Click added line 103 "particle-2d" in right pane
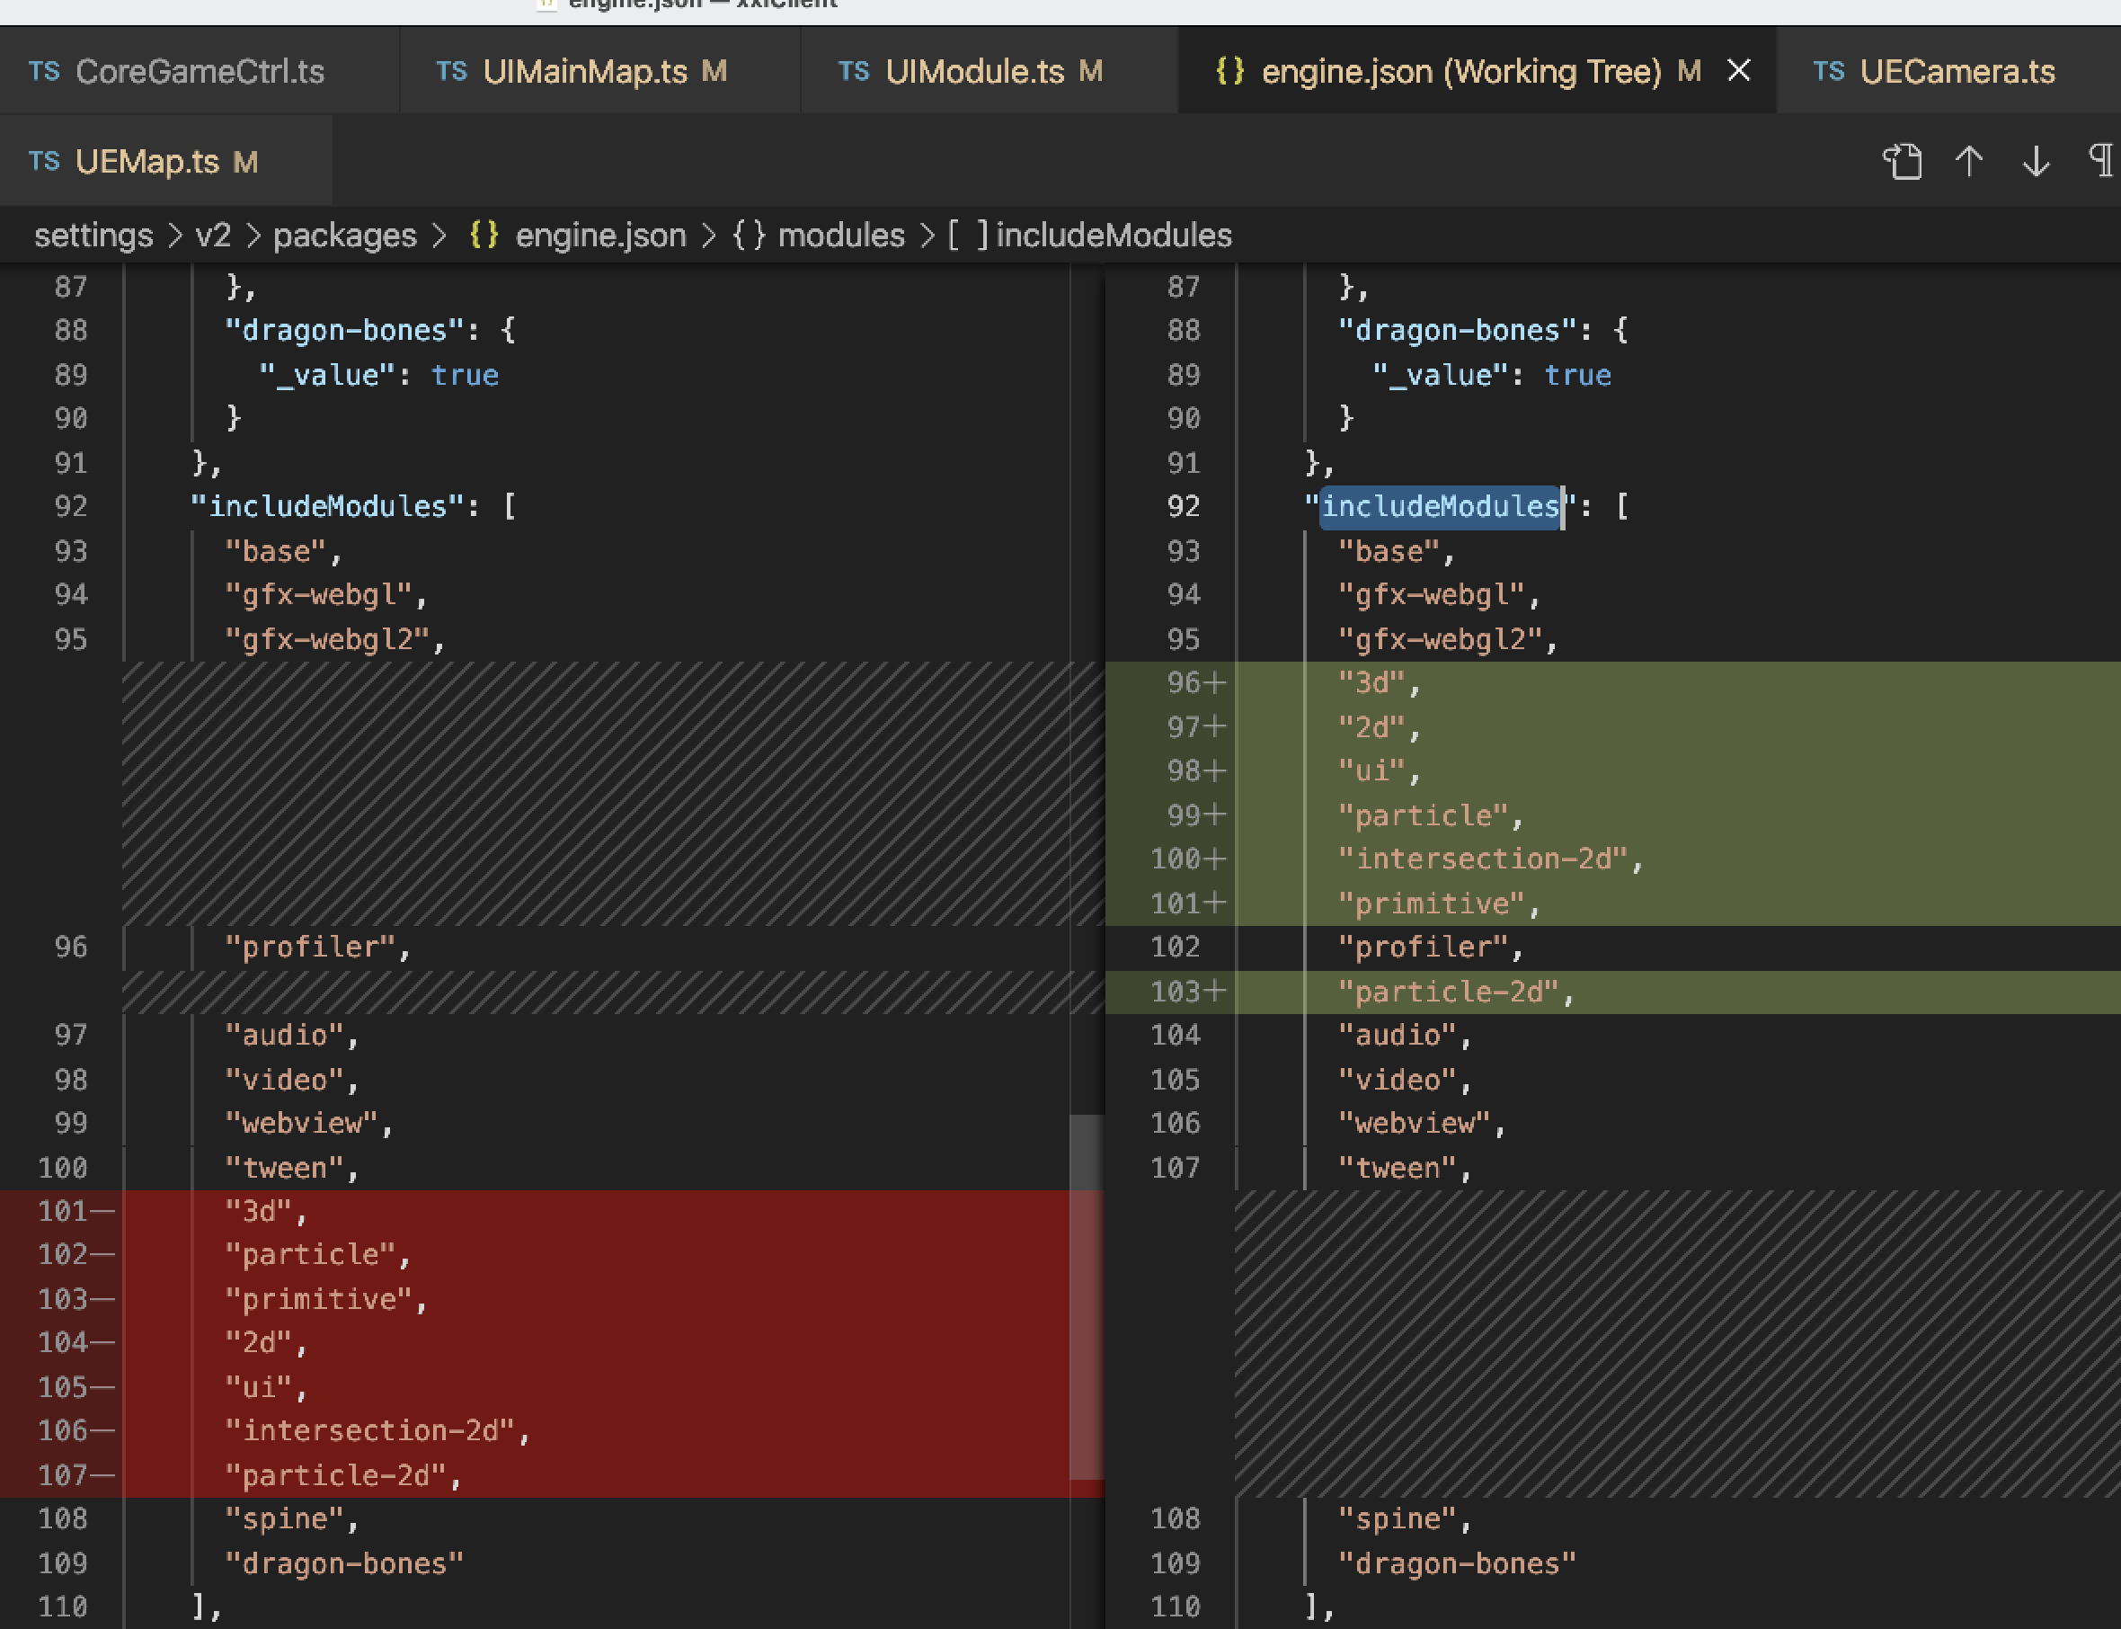 coord(1454,992)
